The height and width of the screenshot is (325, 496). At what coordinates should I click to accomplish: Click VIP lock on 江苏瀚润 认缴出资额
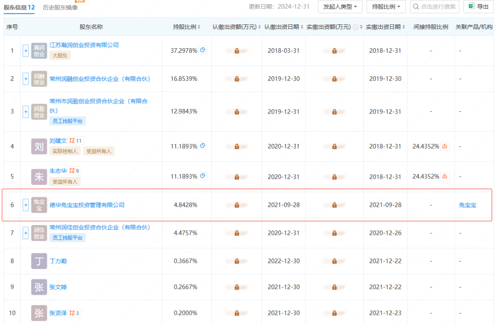(x=237, y=51)
